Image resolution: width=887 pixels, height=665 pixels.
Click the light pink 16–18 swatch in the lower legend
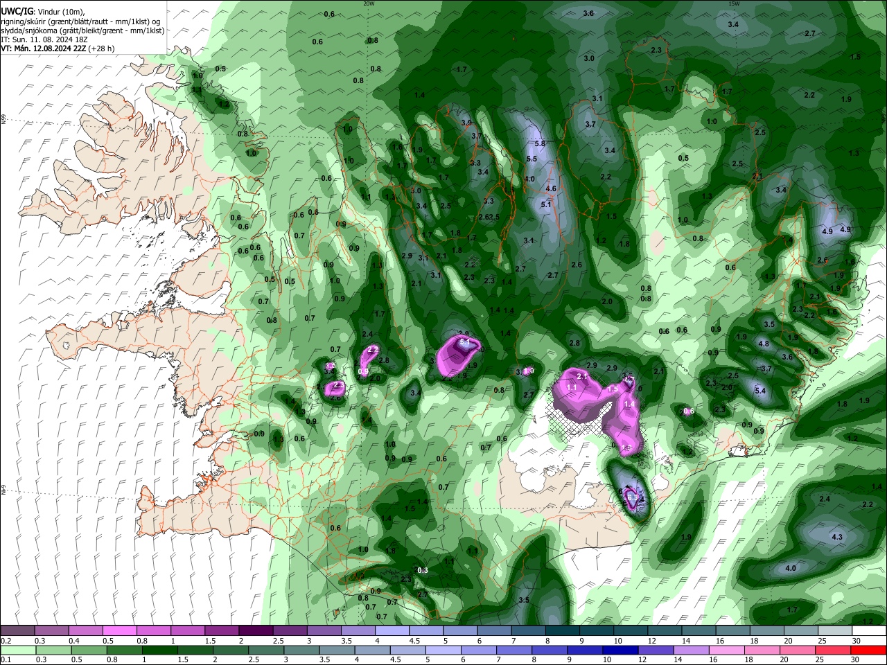[x=727, y=650]
